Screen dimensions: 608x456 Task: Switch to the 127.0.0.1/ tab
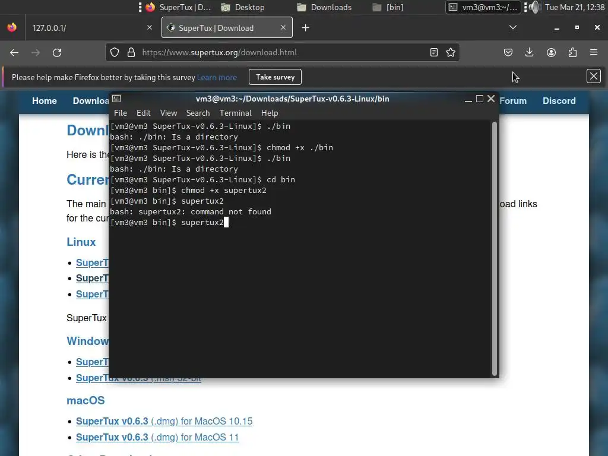(x=92, y=28)
